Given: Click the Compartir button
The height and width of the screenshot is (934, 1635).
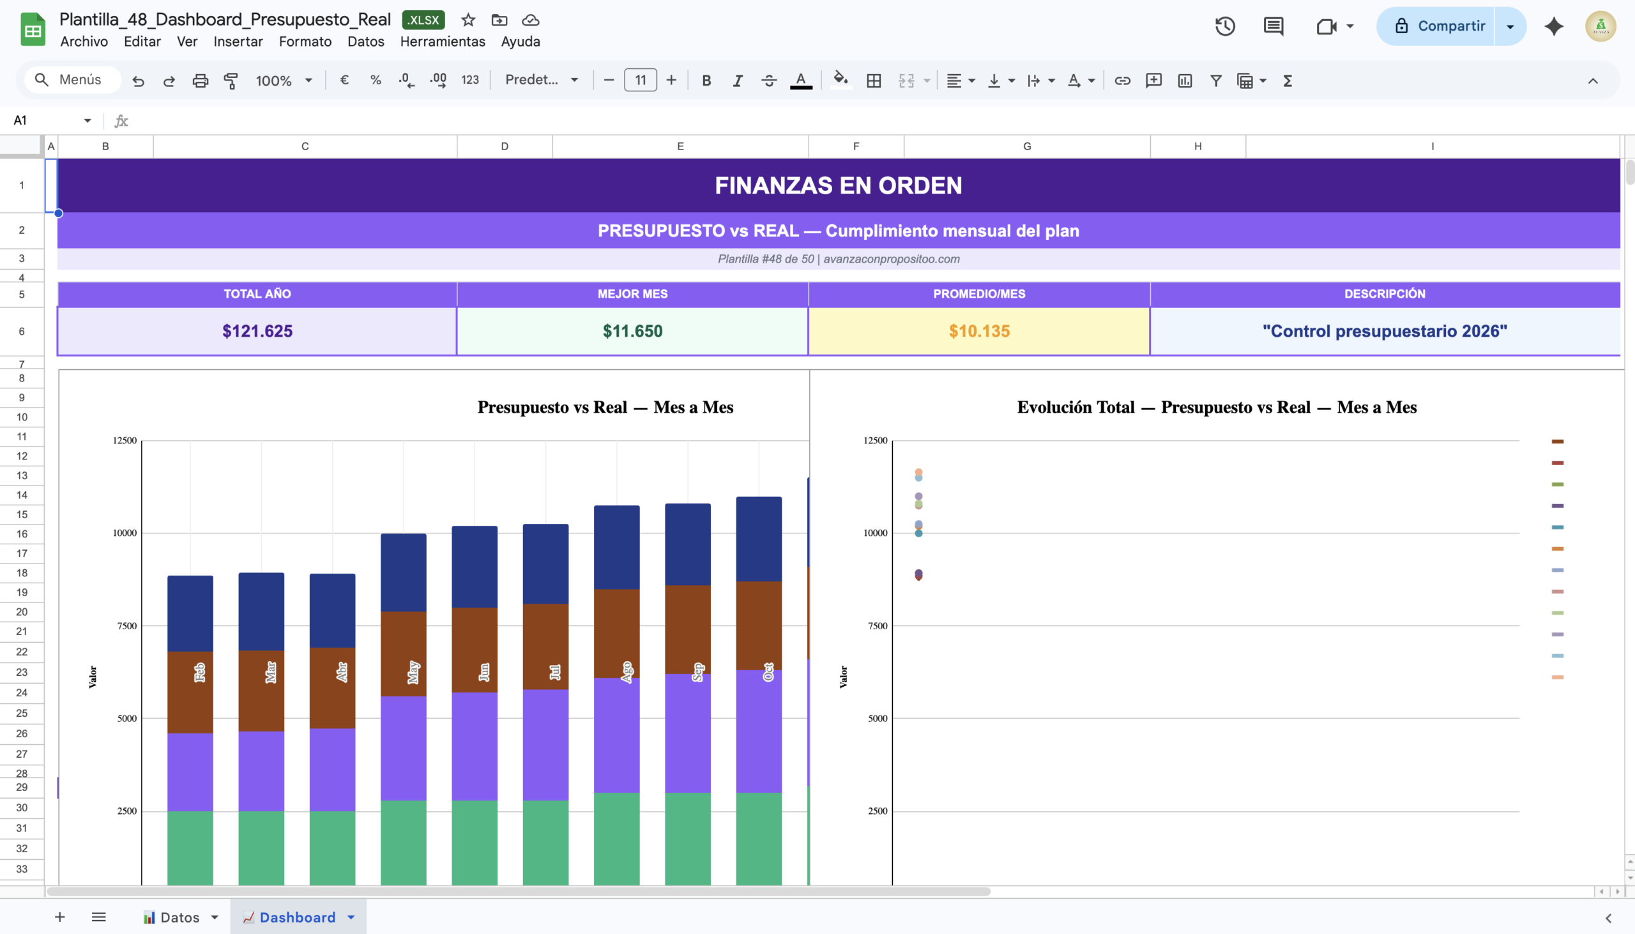Looking at the screenshot, I should (1436, 26).
